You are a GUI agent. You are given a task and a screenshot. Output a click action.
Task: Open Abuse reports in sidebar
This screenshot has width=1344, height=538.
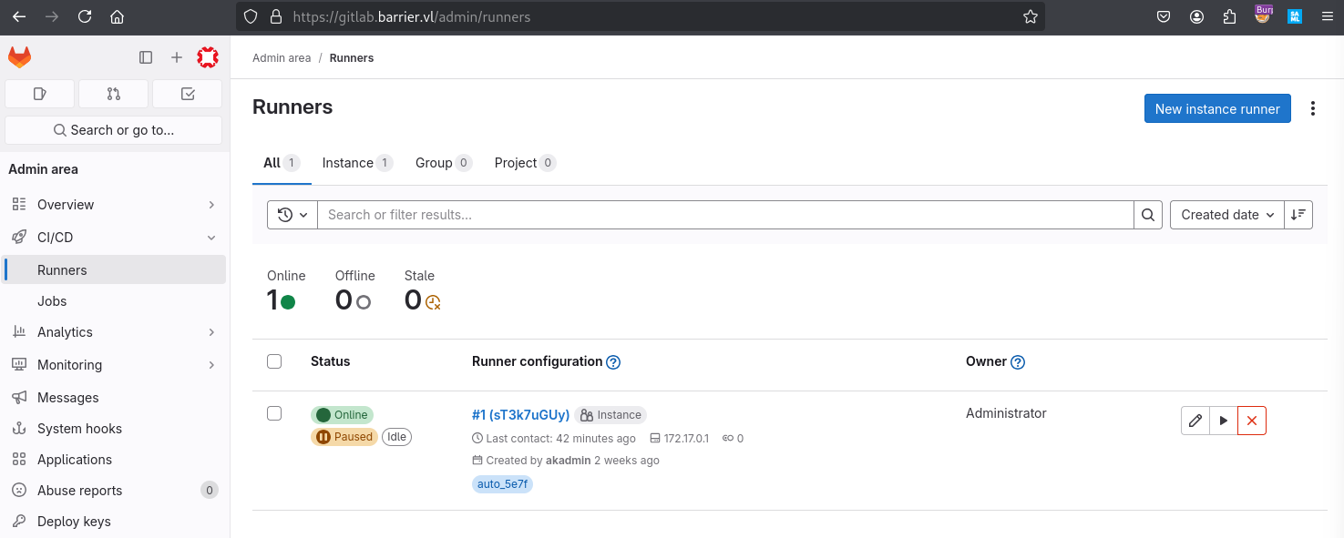[114, 491]
